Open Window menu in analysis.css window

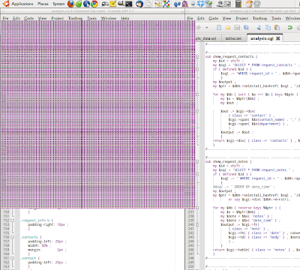[109, 18]
